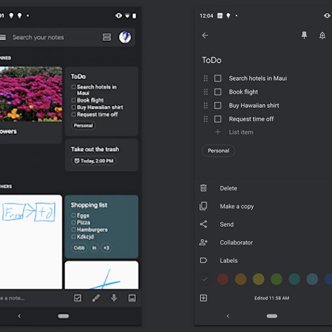Open the hamburger navigation menu
Image resolution: width=332 pixels, height=332 pixels.
tap(3, 38)
